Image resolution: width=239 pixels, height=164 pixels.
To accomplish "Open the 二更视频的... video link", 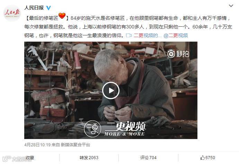I will pos(147,36).
